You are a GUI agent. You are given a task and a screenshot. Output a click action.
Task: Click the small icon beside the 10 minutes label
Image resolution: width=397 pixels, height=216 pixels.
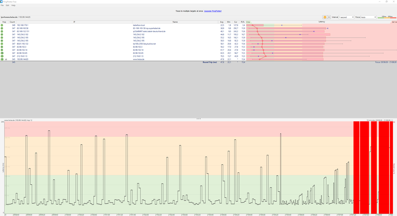[x=392, y=120]
